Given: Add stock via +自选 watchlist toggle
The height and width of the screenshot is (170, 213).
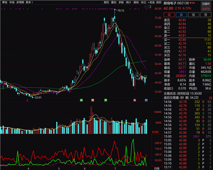Looking at the screenshot, I should 151,2.
